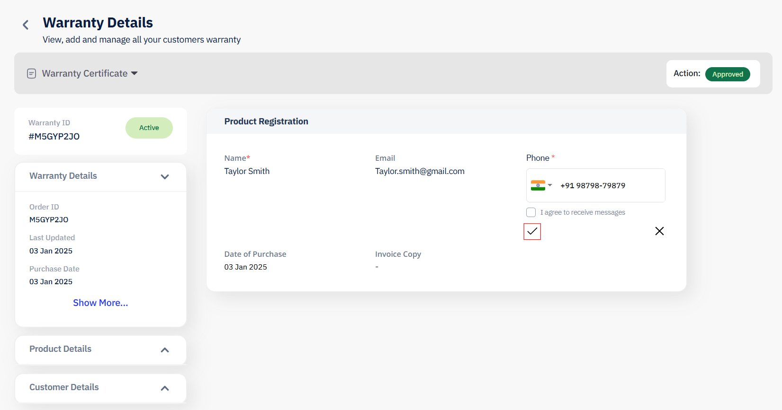The image size is (782, 410).
Task: Click the Warranty Certificate label
Action: (x=85, y=73)
